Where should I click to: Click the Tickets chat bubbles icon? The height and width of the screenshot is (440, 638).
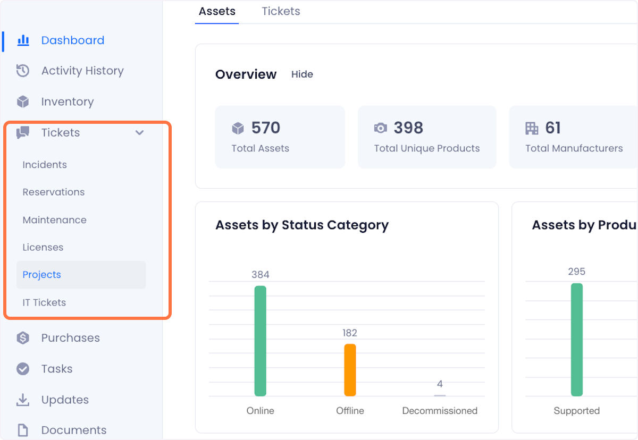coord(23,133)
